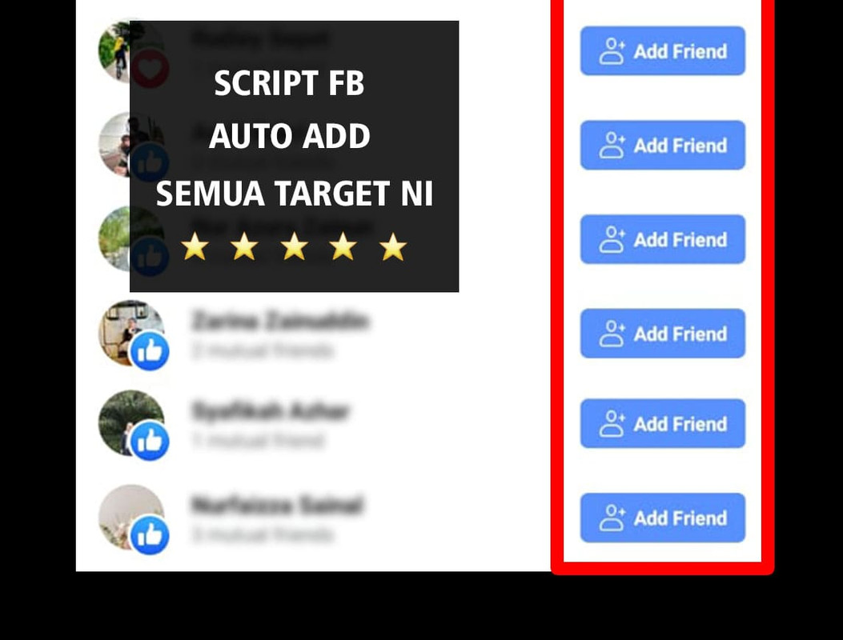This screenshot has height=640, width=843.
Task: Add friend beside the Zarina profile row
Action: [662, 333]
